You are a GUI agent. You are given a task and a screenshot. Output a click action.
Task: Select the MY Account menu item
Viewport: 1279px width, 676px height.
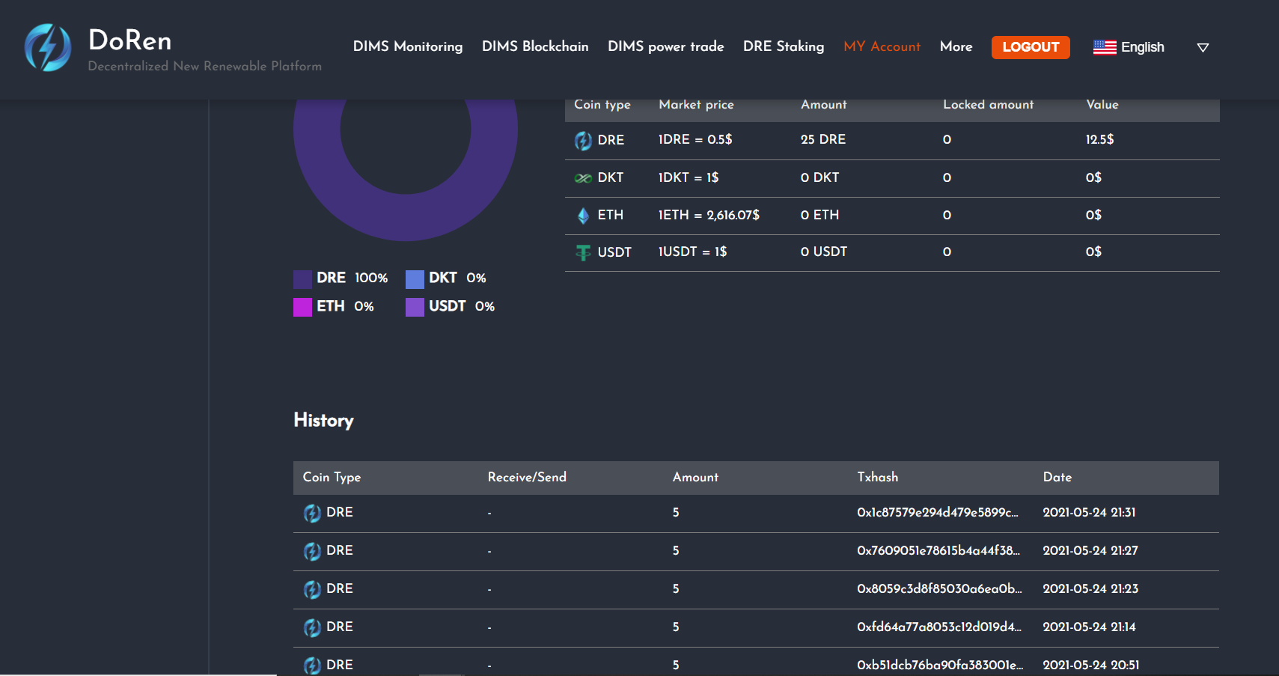point(882,46)
